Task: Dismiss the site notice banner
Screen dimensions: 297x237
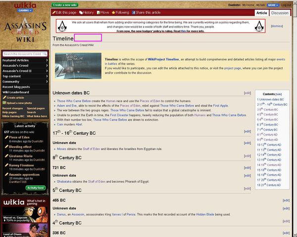Action: (x=277, y=26)
